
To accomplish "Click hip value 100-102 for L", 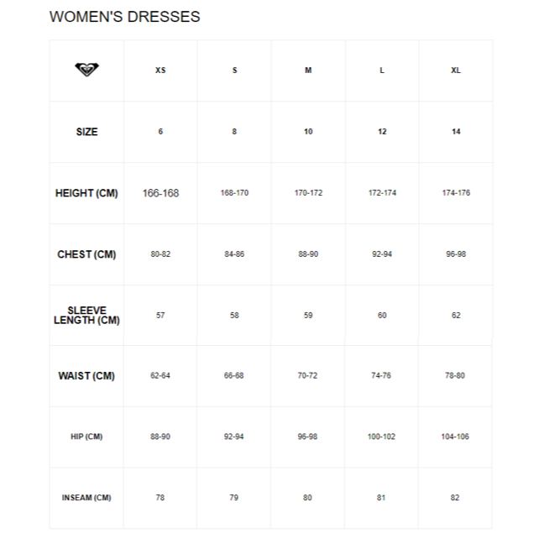I will (382, 437).
